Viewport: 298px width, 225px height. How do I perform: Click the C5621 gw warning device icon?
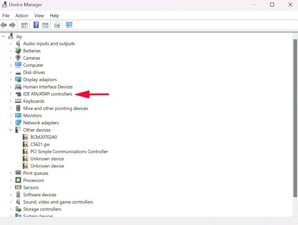tap(26, 144)
